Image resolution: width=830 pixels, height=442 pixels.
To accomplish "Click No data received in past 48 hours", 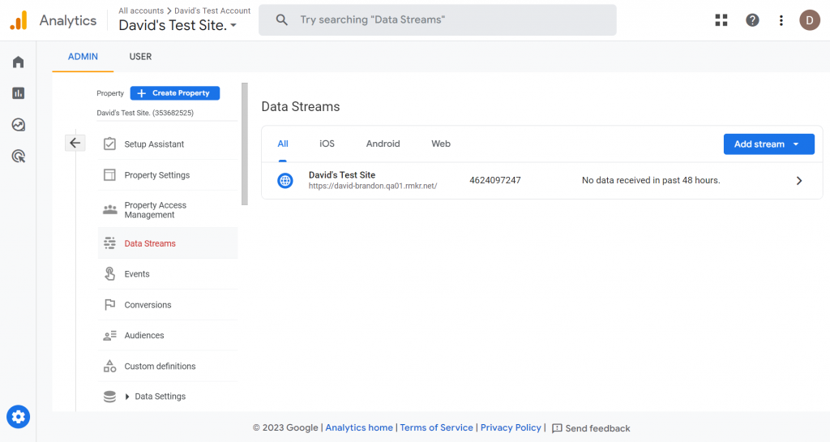I will [651, 181].
